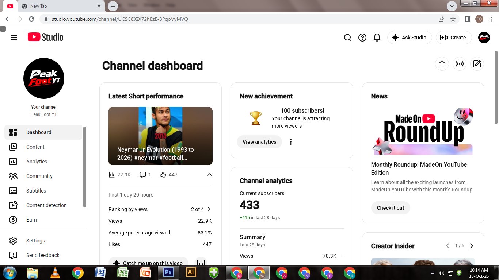Collapse the latest Short stats chevron
Image resolution: width=499 pixels, height=280 pixels.
pyautogui.click(x=210, y=175)
